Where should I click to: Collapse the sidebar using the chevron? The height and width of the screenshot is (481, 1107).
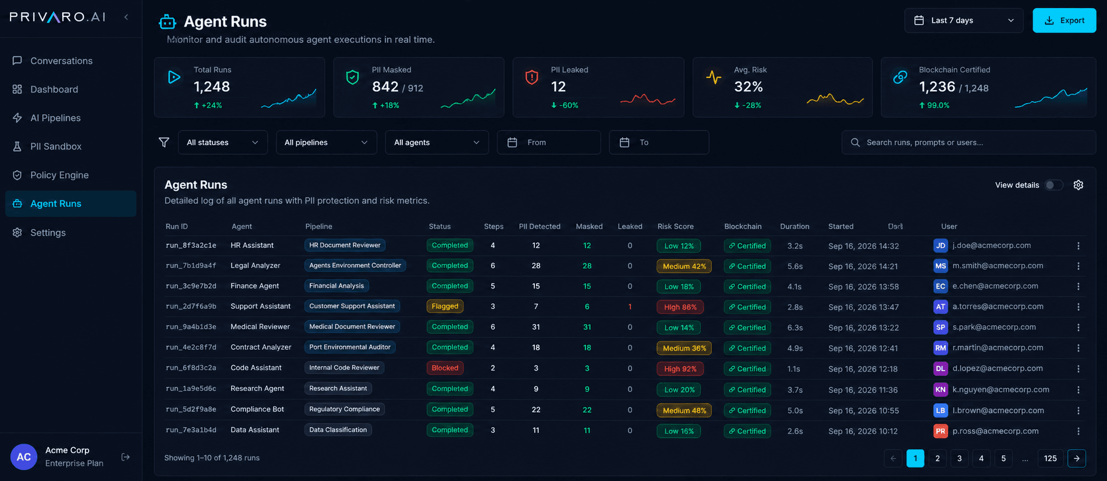(x=126, y=17)
